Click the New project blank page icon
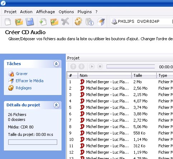Viewport: 173px width, 159px height. coord(8,22)
